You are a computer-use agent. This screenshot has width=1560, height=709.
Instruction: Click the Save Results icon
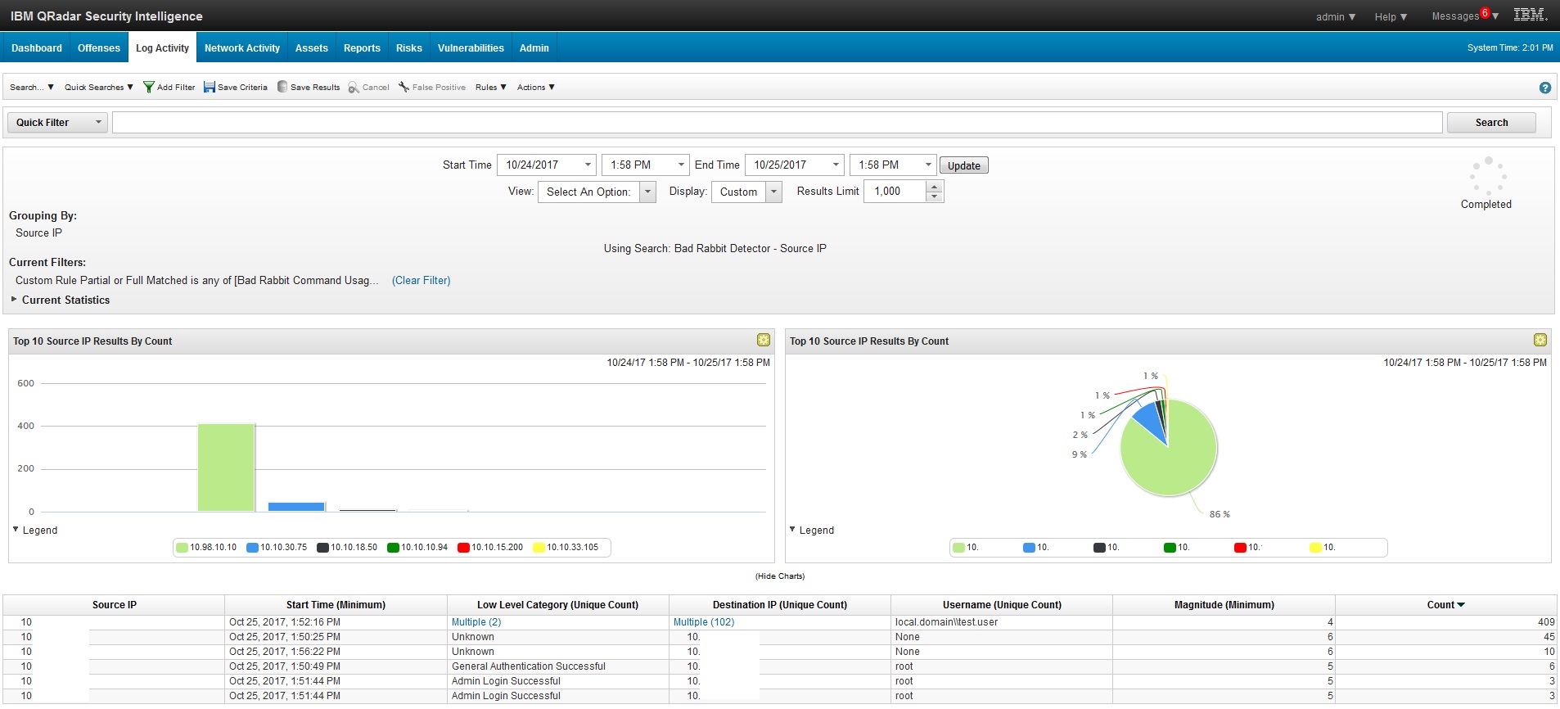(282, 88)
